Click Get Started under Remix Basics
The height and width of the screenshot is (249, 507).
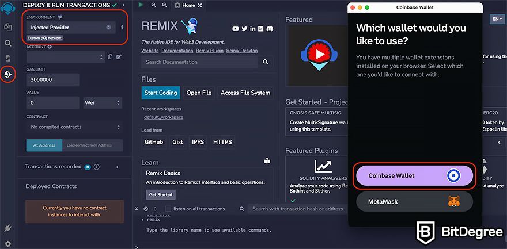click(161, 195)
